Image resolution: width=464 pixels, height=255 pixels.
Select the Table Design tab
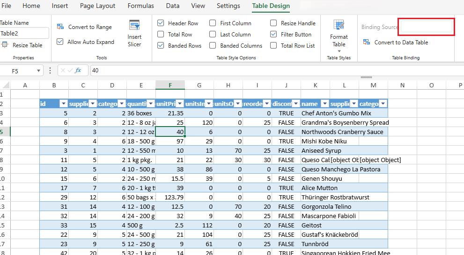coord(271,6)
